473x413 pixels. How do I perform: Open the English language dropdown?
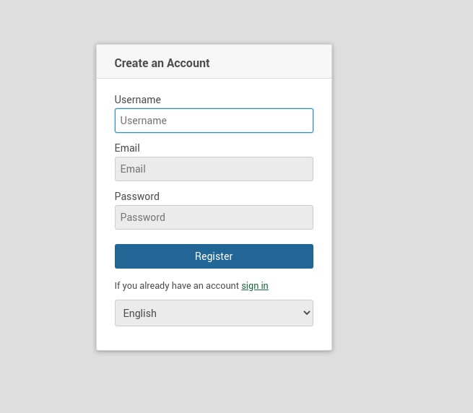(x=214, y=313)
